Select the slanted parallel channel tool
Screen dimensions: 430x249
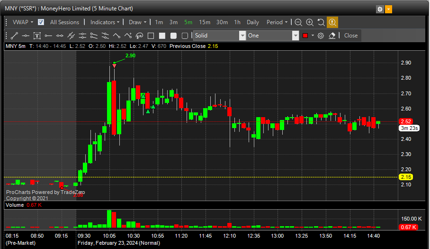click(105, 36)
